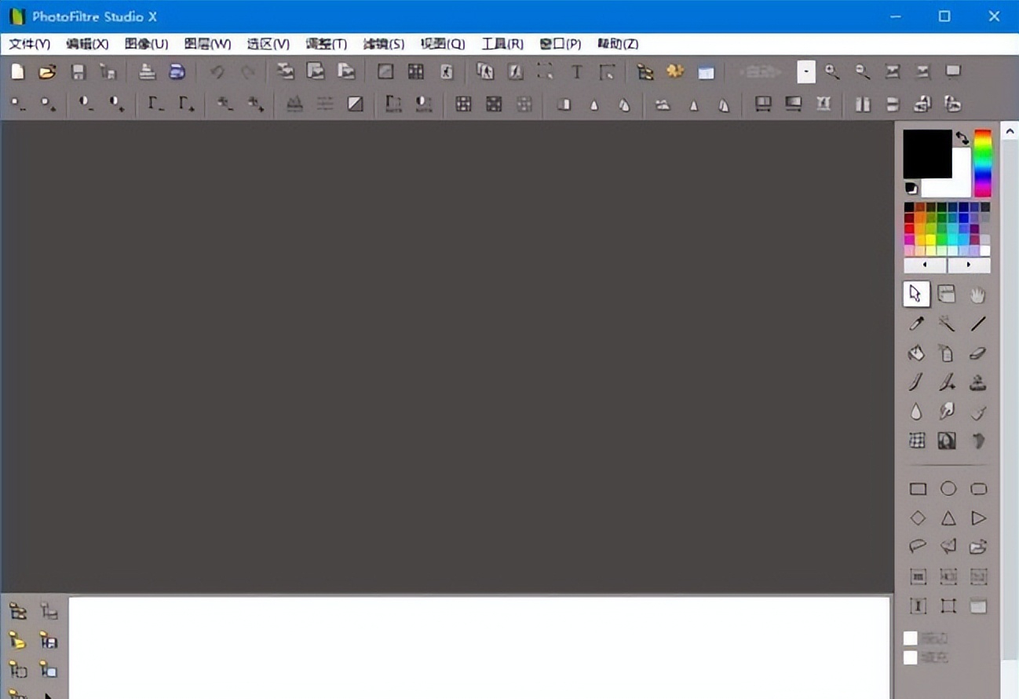
Task: Close the PhotoFiltre Studio X window
Action: pyautogui.click(x=993, y=16)
